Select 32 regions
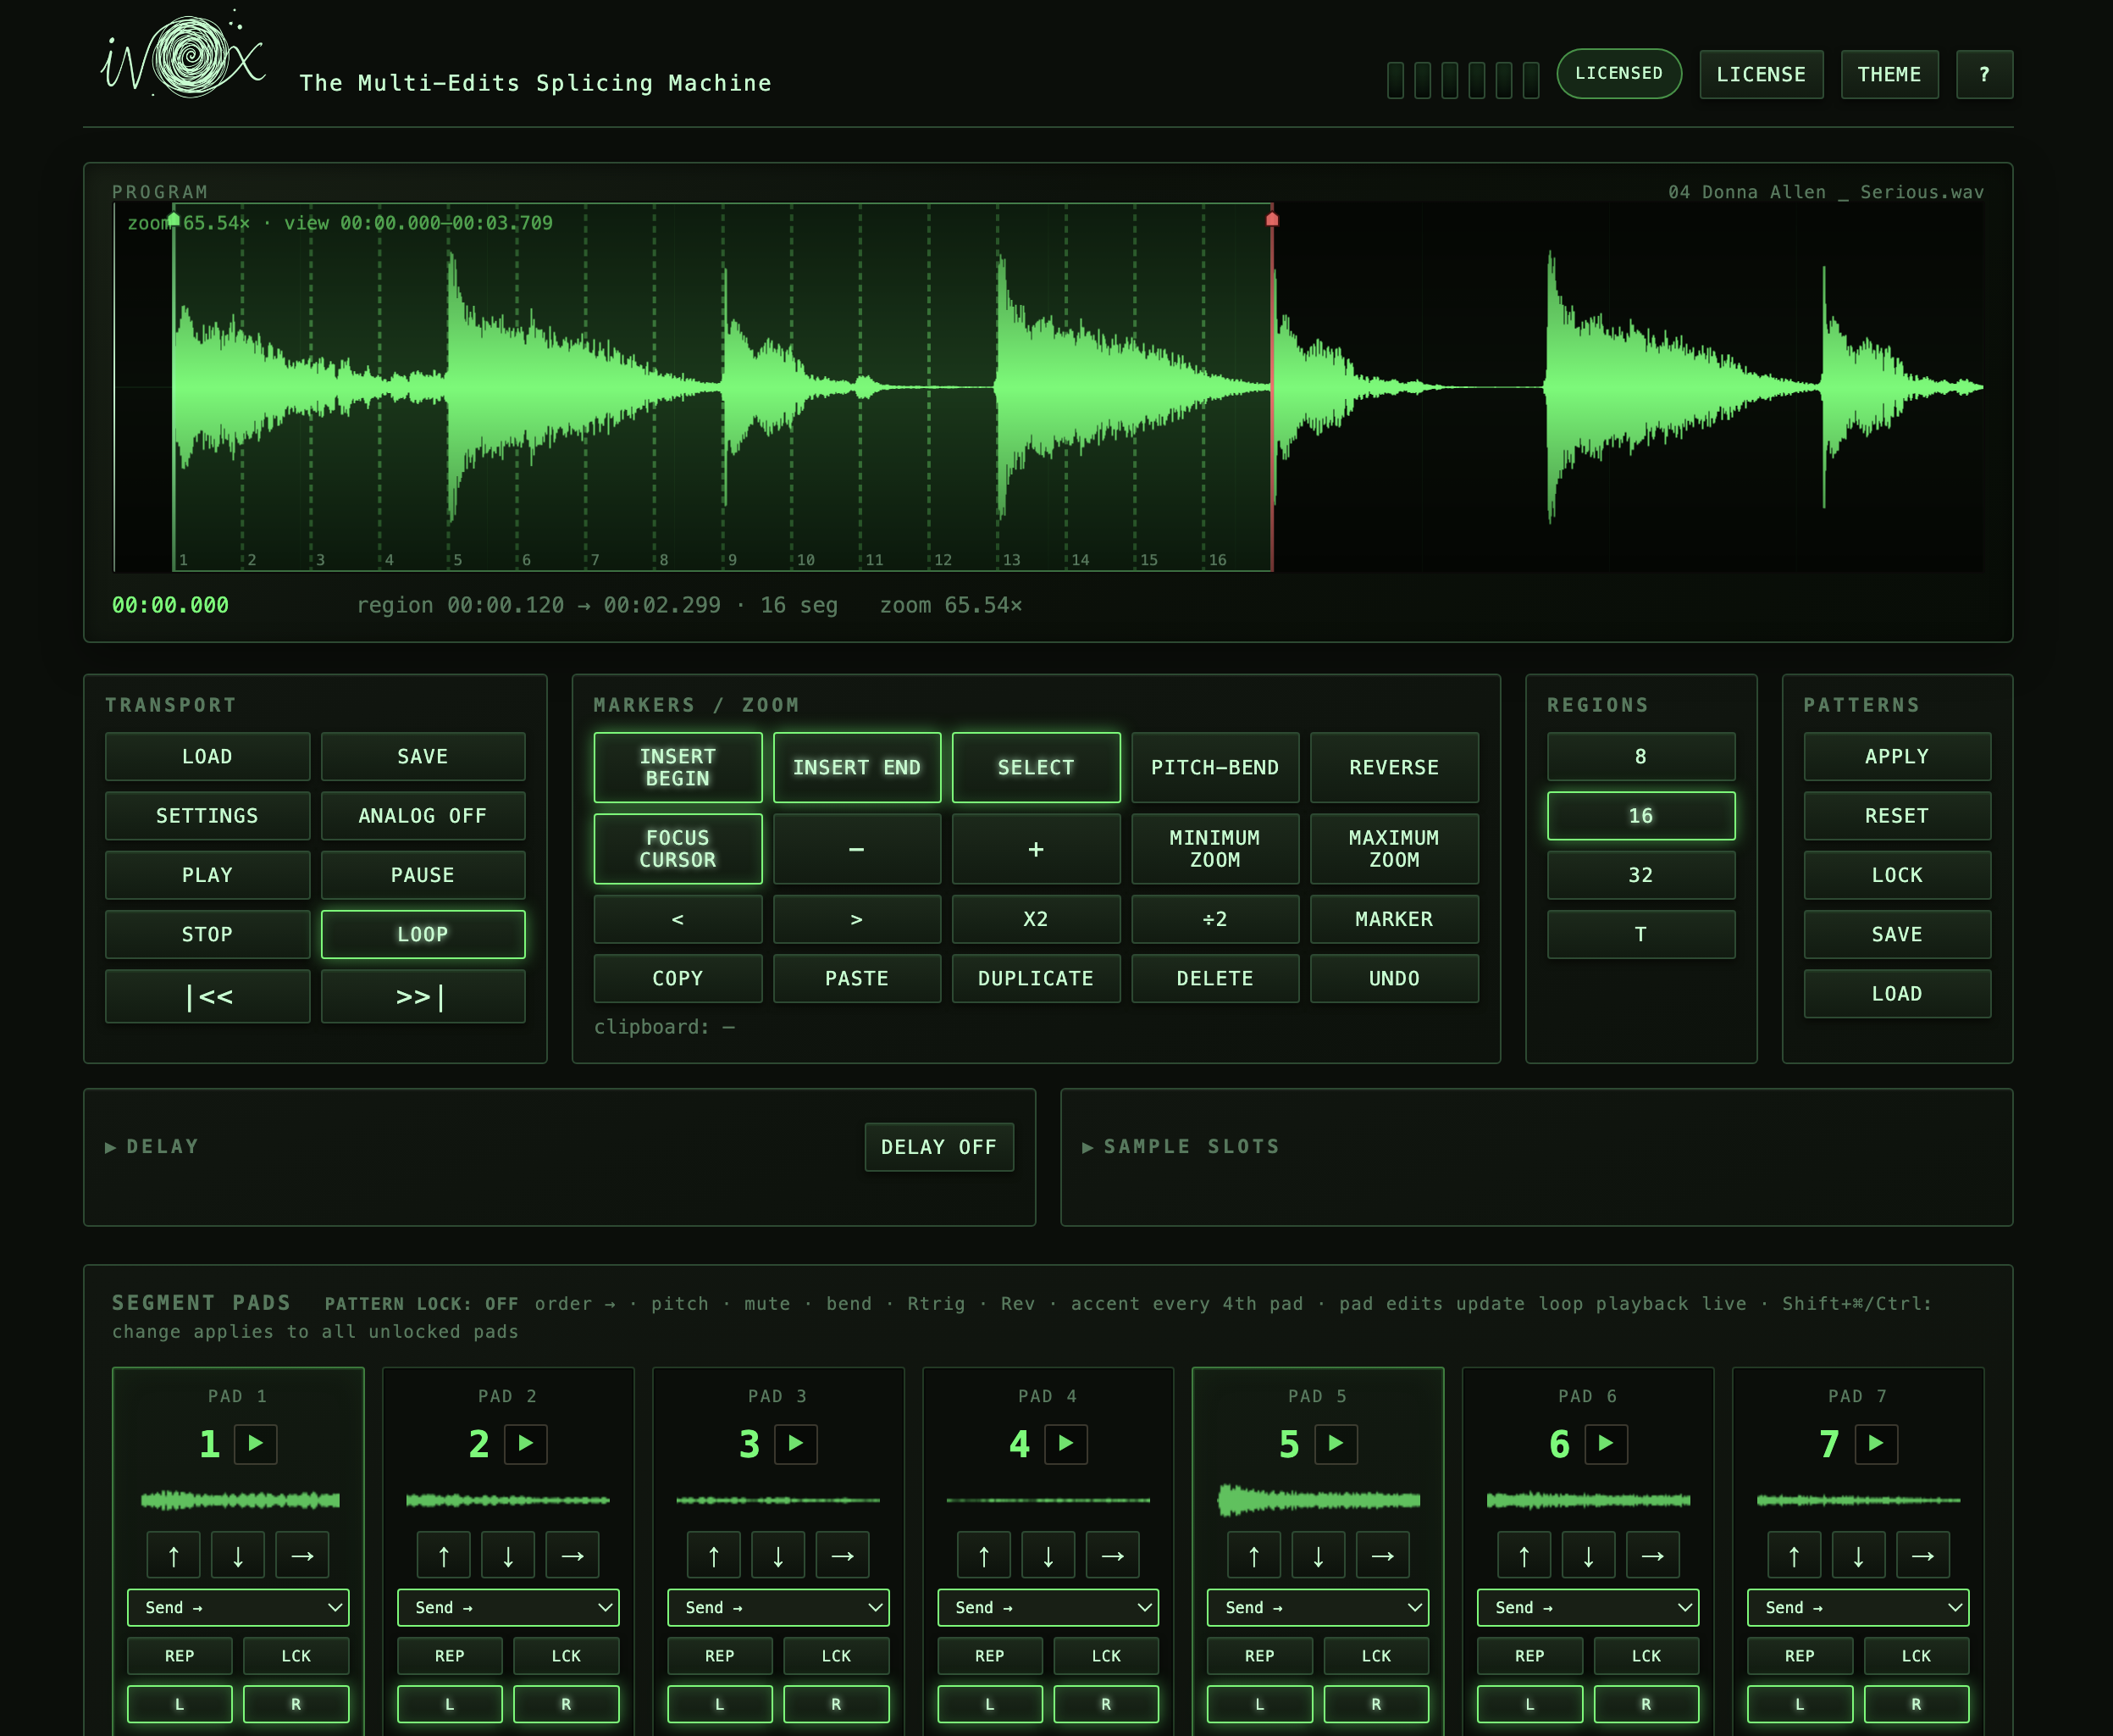Screen dimensions: 2113x1736 coord(1640,875)
